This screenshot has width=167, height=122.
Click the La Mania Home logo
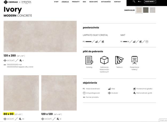(x=27, y=2)
